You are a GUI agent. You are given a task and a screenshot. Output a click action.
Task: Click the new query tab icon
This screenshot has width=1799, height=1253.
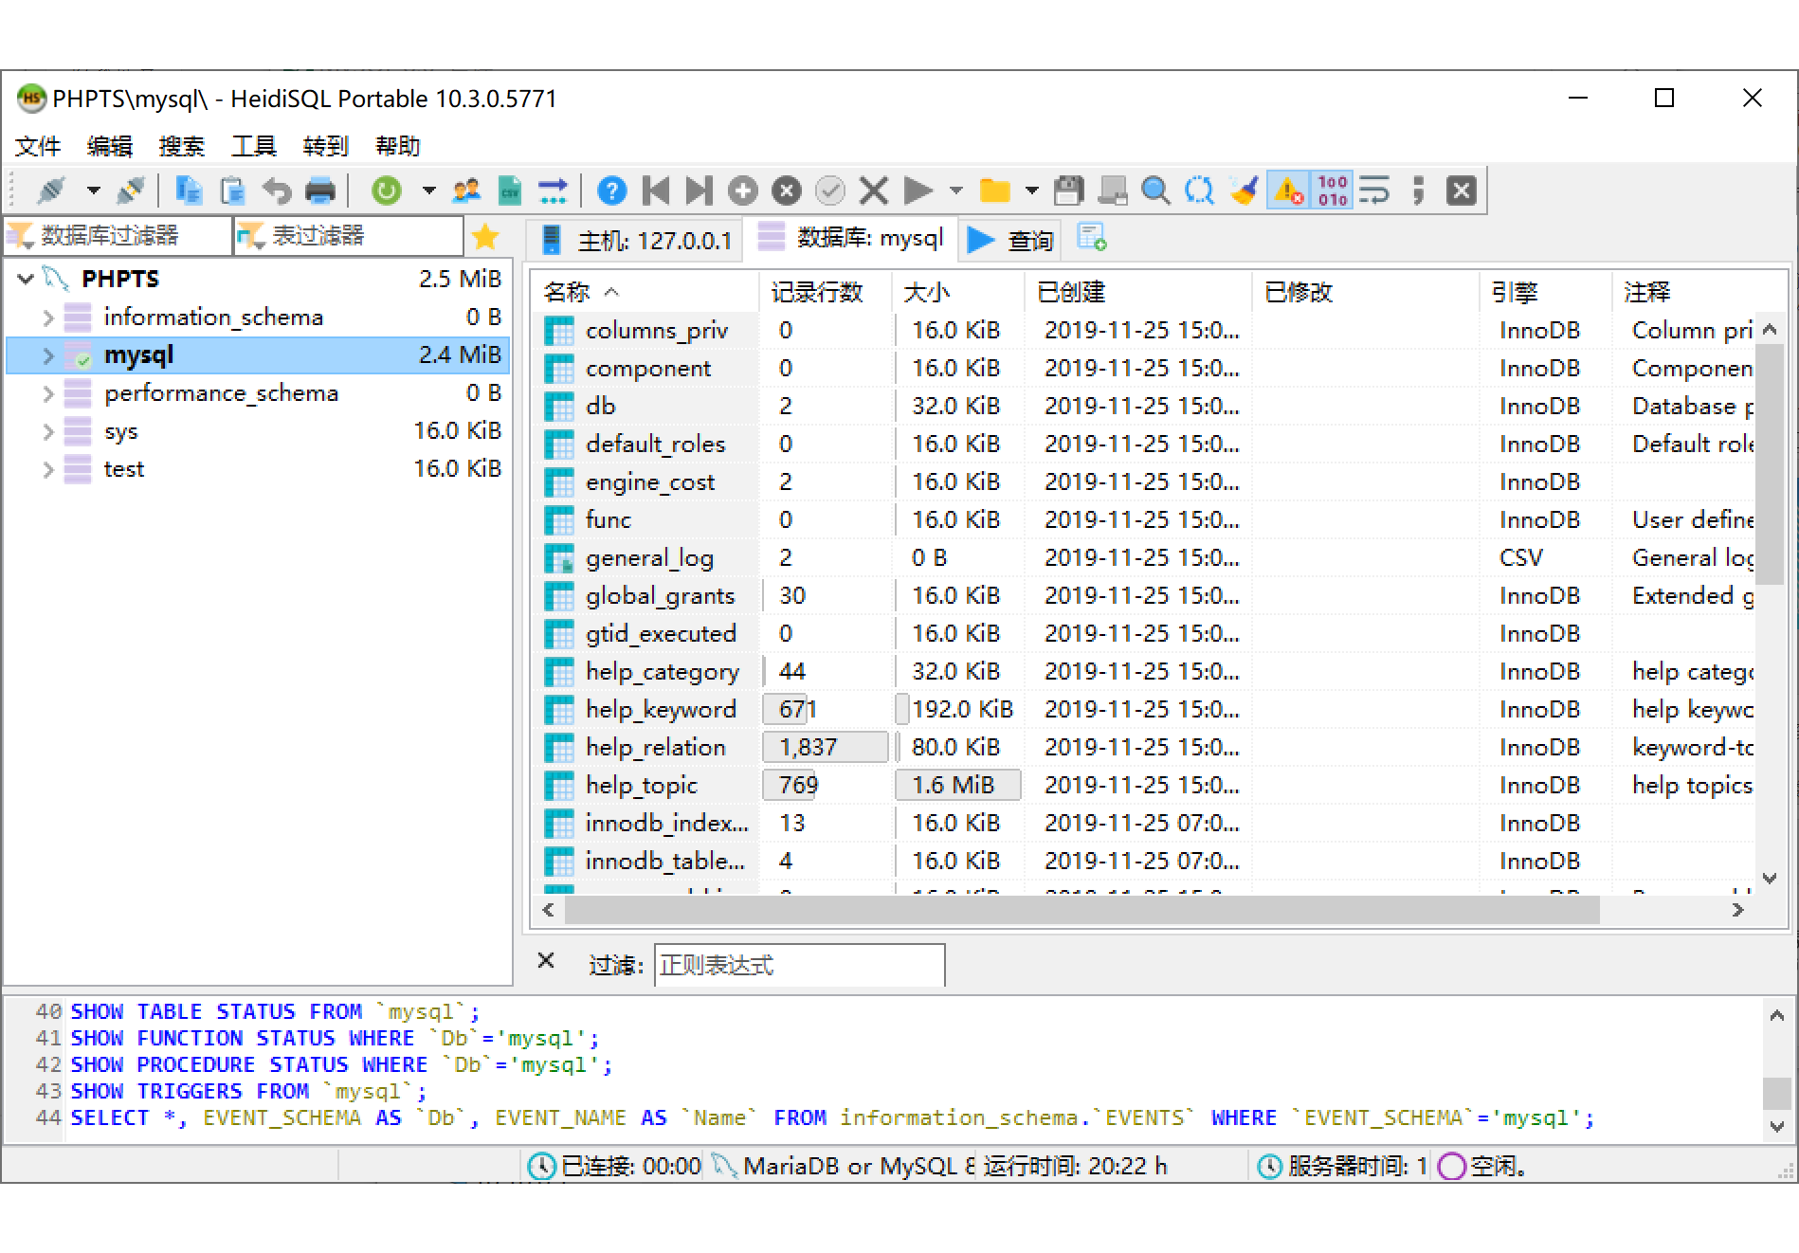point(1092,238)
